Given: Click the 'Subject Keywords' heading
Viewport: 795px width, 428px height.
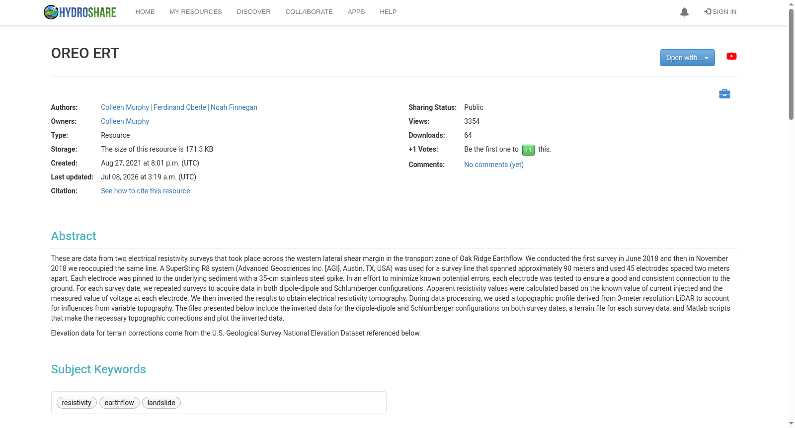Looking at the screenshot, I should (98, 369).
